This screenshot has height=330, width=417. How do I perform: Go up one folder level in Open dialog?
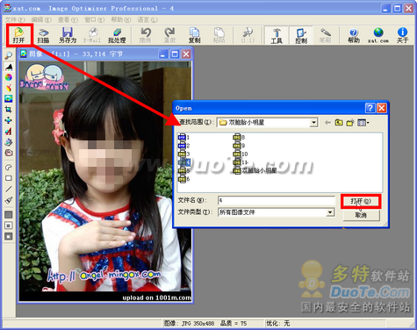pyautogui.click(x=339, y=123)
